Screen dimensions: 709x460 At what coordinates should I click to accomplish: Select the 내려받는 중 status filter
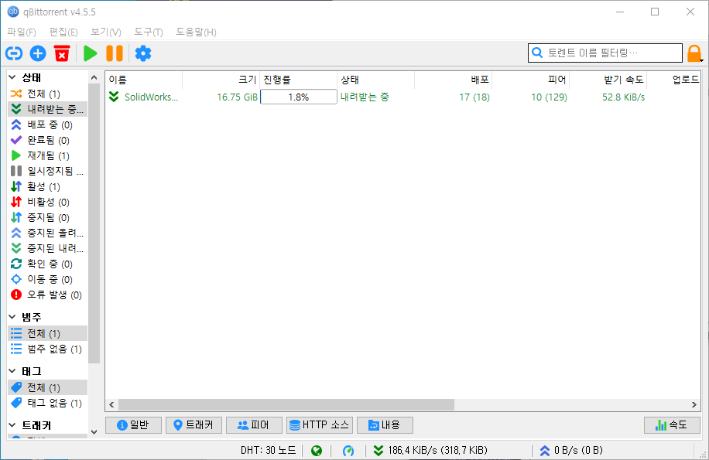coord(47,109)
